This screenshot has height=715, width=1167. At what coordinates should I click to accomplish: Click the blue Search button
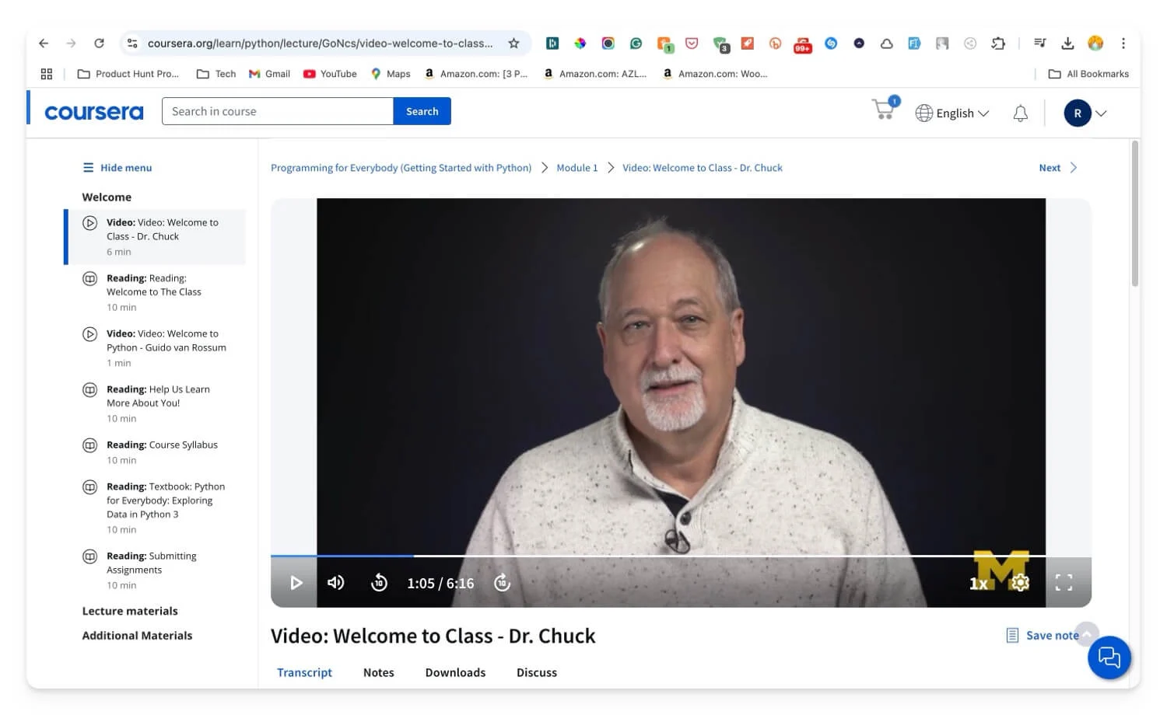(422, 111)
